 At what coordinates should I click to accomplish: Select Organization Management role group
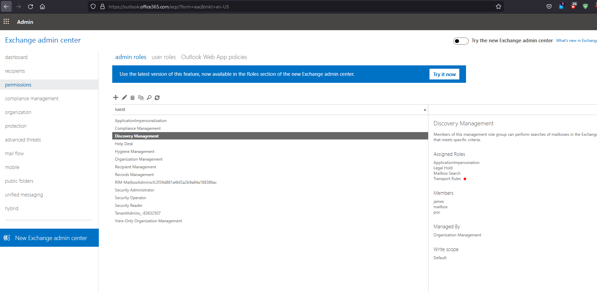pyautogui.click(x=139, y=159)
